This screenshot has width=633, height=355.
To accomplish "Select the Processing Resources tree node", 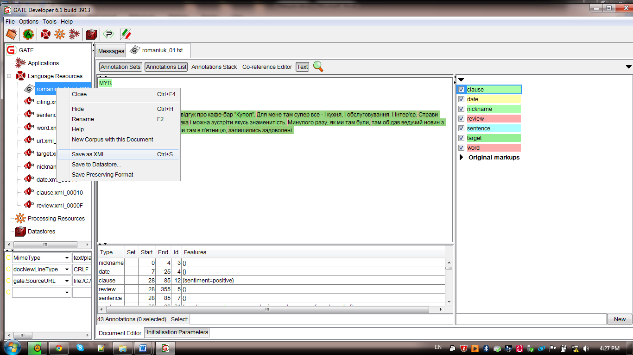I will click(x=56, y=218).
